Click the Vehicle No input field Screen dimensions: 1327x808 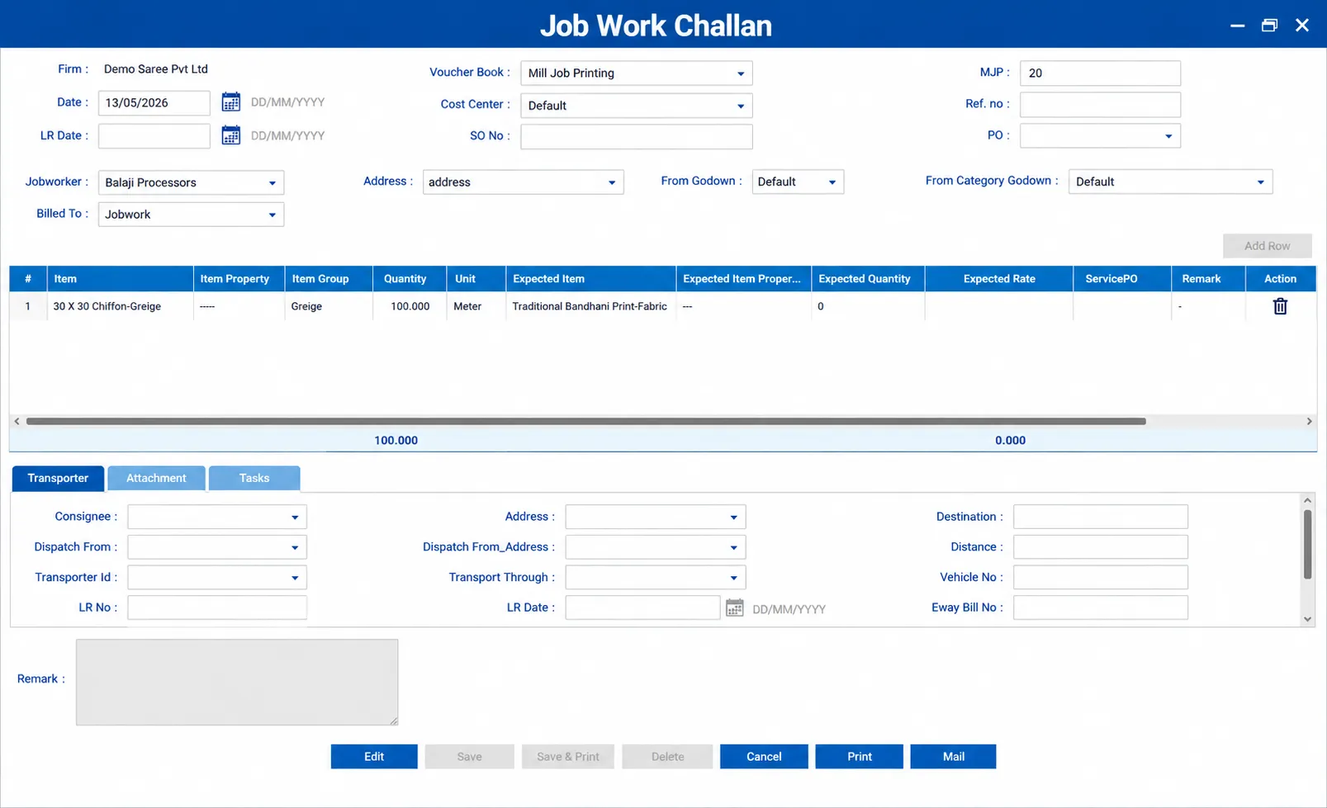tap(1101, 578)
